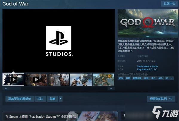Click the release date 2022 年 1 月 15 日
Image resolution: width=179 pixels, height=121 pixels.
pyautogui.click(x=146, y=61)
